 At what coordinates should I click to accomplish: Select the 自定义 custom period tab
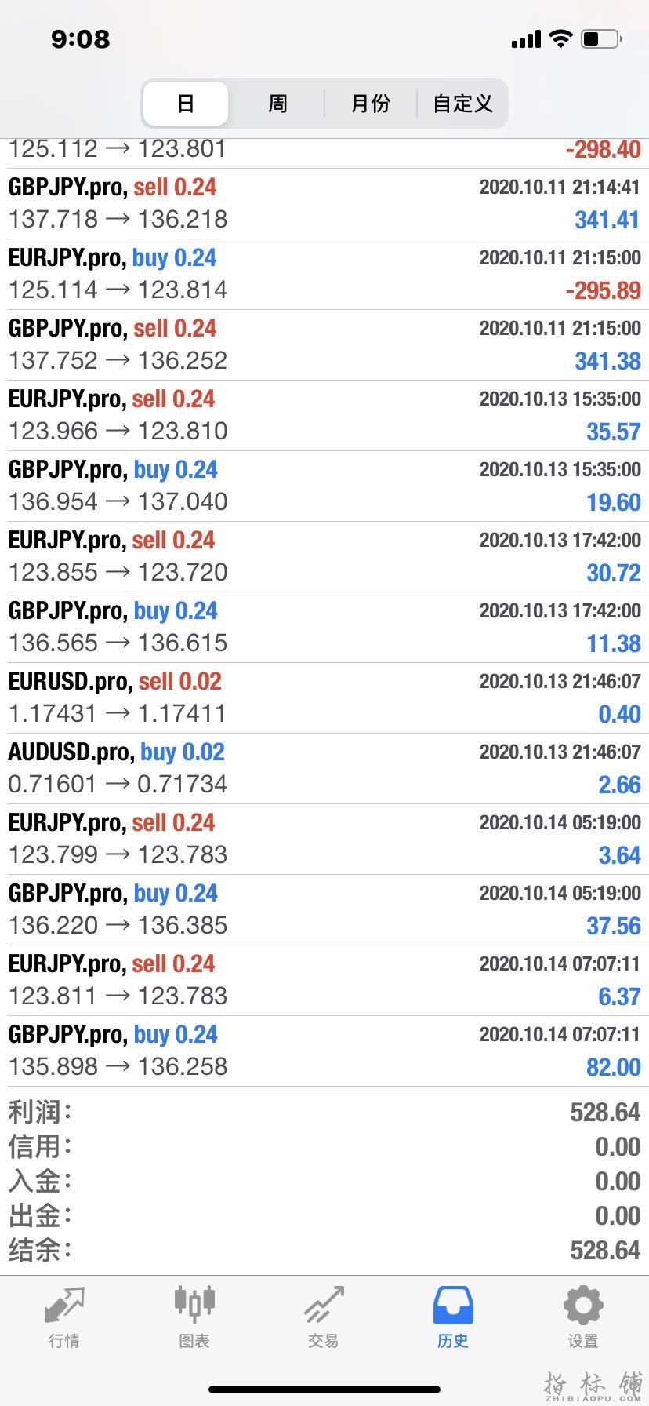462,104
